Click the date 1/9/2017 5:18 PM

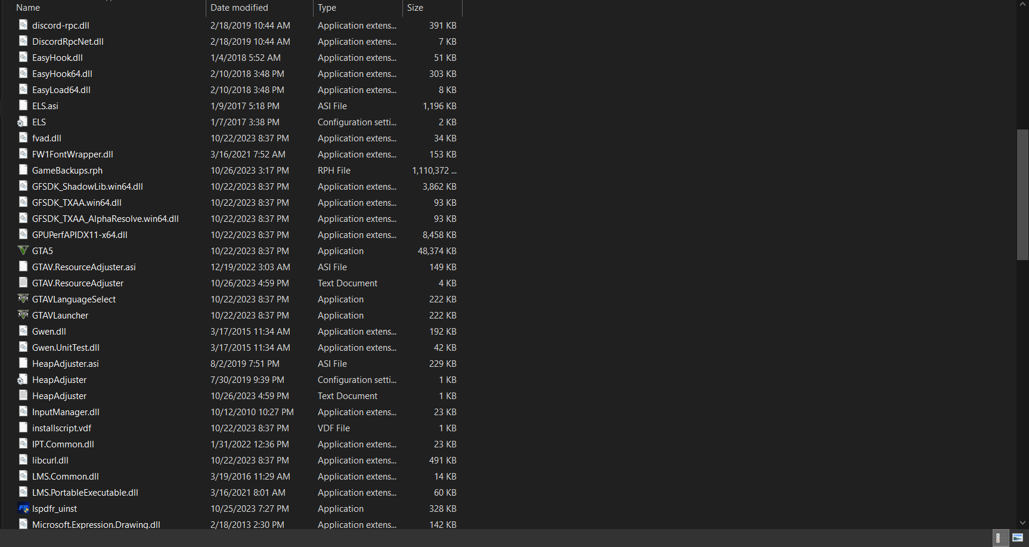pyautogui.click(x=245, y=106)
